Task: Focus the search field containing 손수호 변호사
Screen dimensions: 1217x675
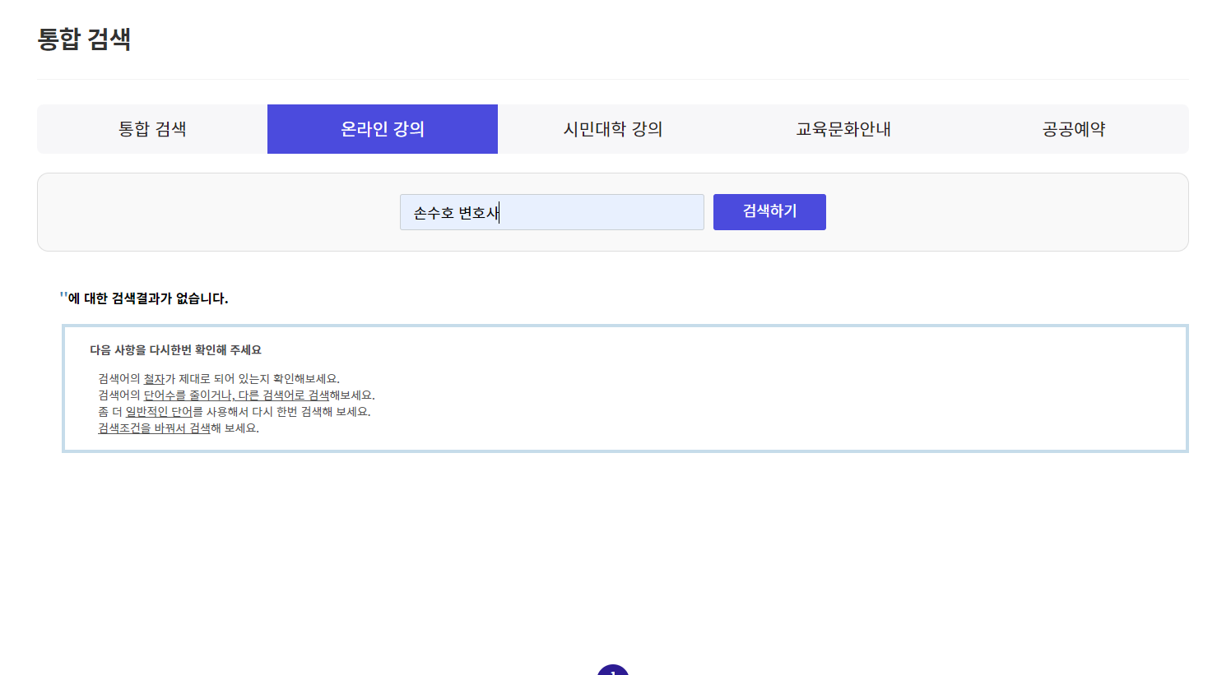Action: click(x=552, y=212)
